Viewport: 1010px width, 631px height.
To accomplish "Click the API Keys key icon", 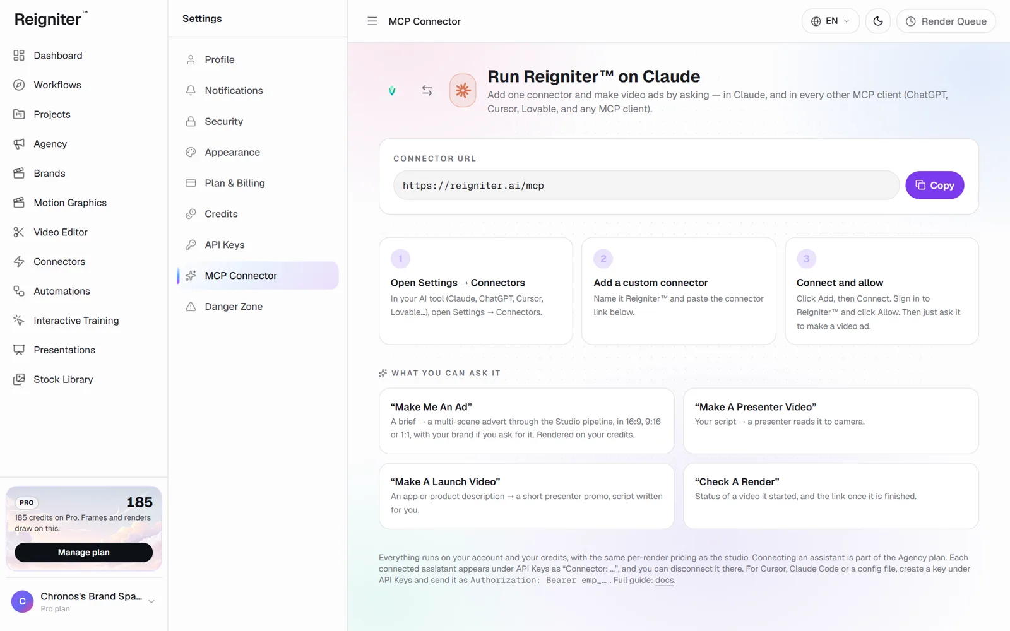I will [191, 245].
